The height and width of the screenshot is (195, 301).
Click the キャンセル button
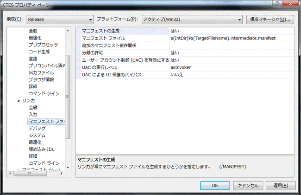pyautogui.click(x=248, y=186)
